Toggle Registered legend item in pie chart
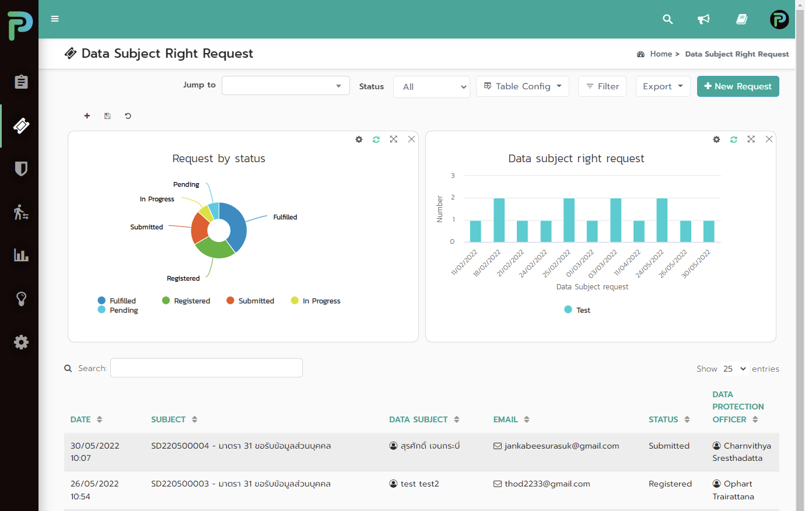This screenshot has width=805, height=511. click(186, 301)
